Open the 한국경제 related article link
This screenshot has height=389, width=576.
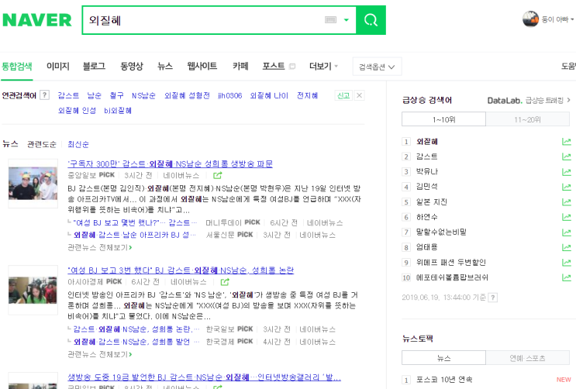coord(136,342)
